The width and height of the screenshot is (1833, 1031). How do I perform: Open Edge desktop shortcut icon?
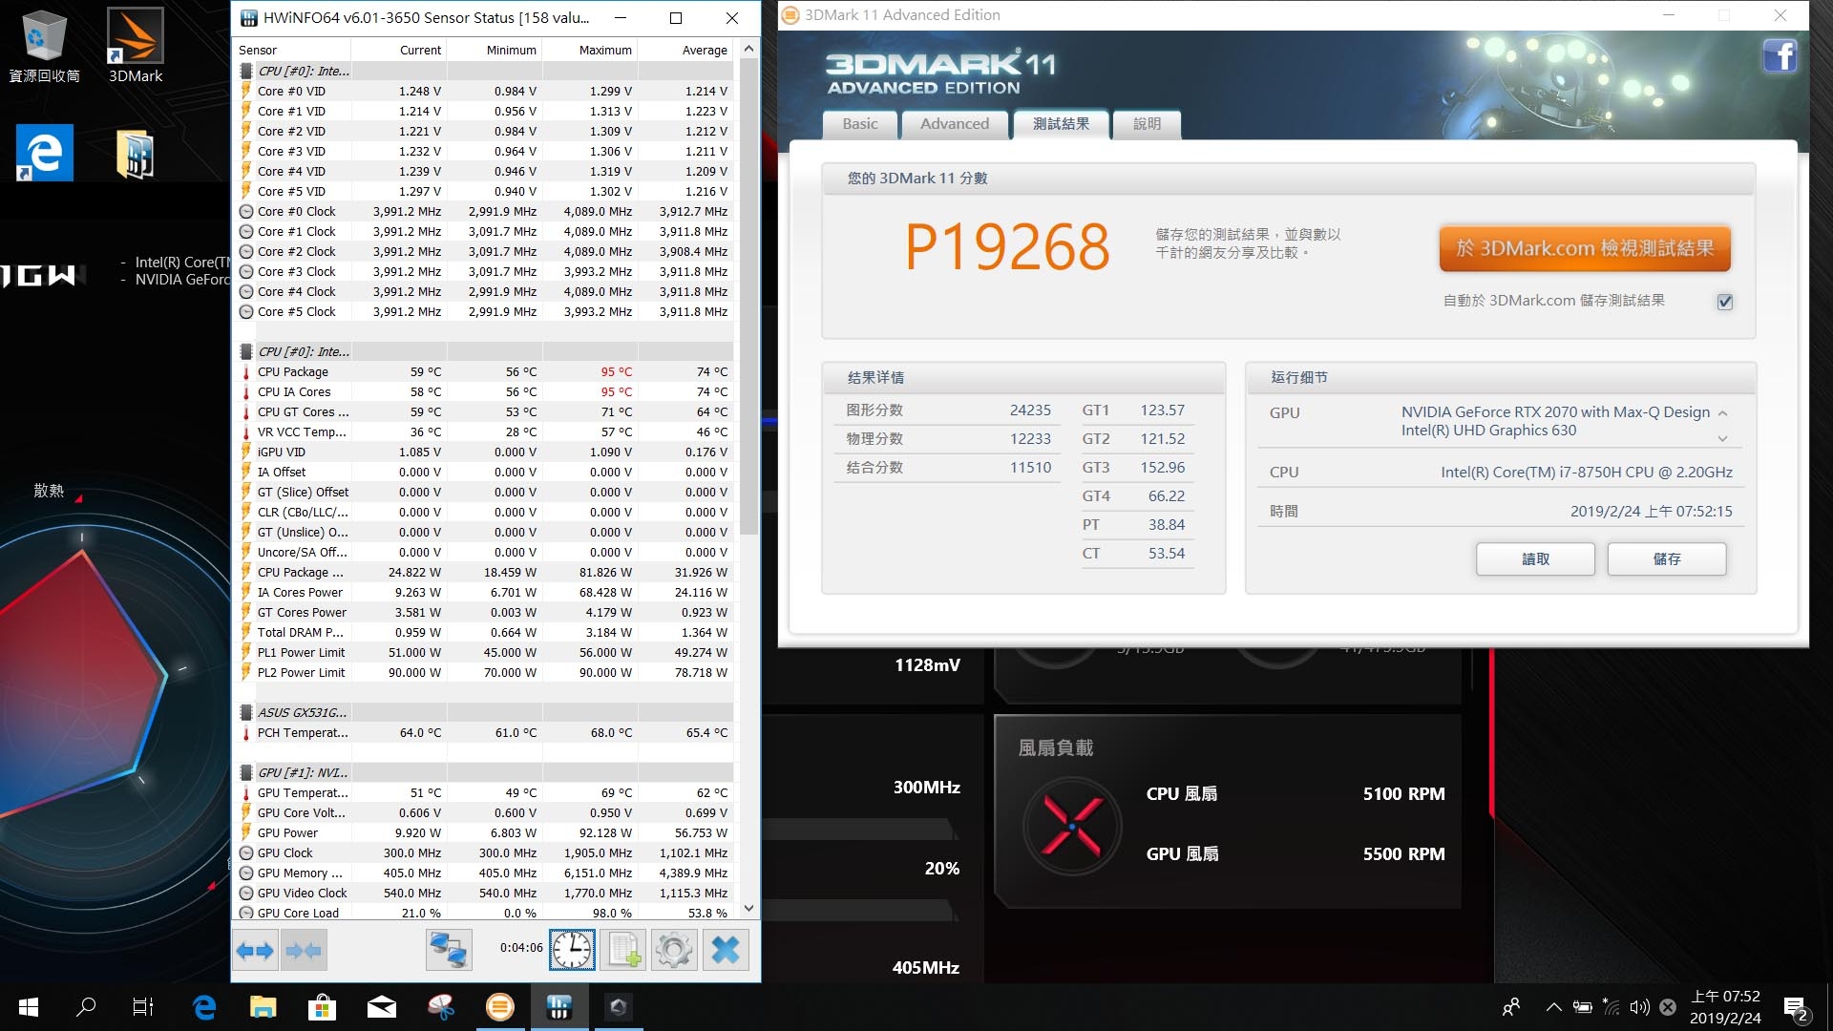(x=44, y=153)
